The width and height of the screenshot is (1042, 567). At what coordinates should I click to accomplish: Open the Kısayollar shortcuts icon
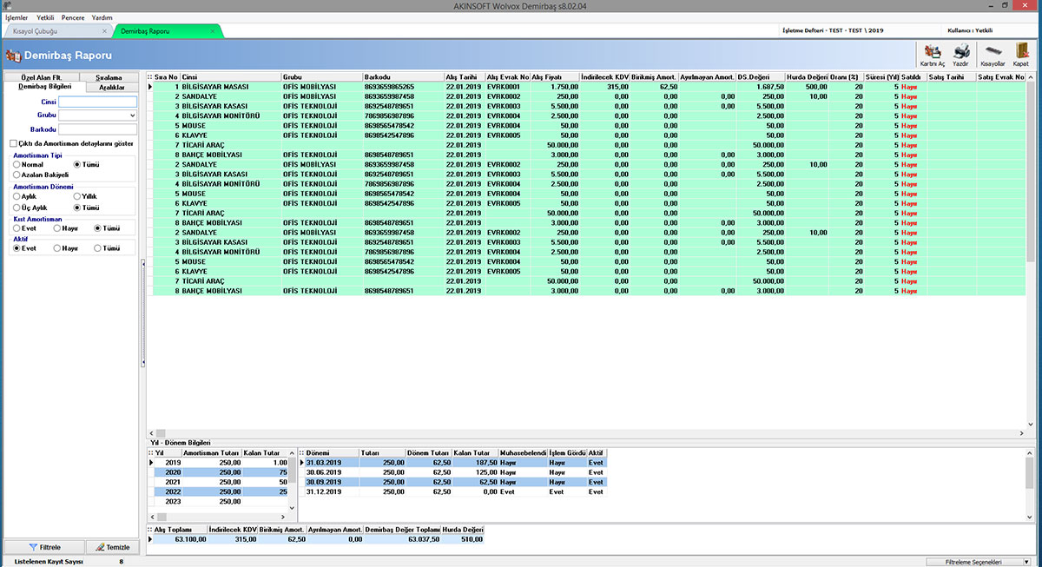coord(992,55)
